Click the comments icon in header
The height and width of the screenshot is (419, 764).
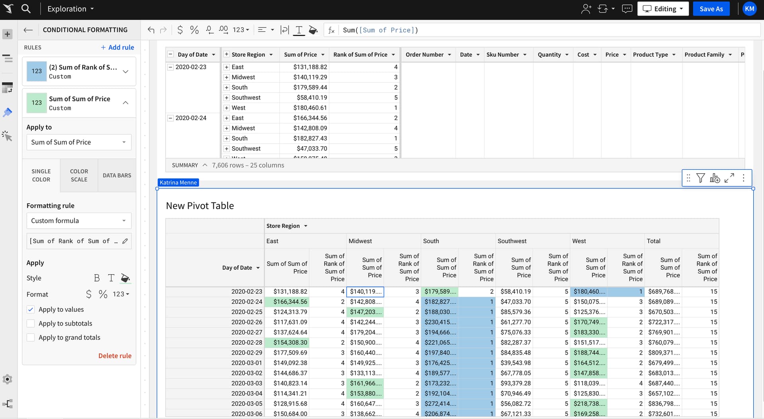pyautogui.click(x=627, y=9)
